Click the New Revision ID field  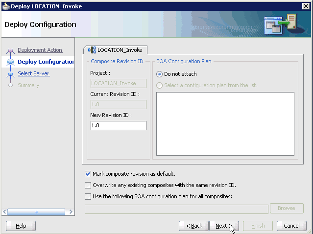[119, 125]
